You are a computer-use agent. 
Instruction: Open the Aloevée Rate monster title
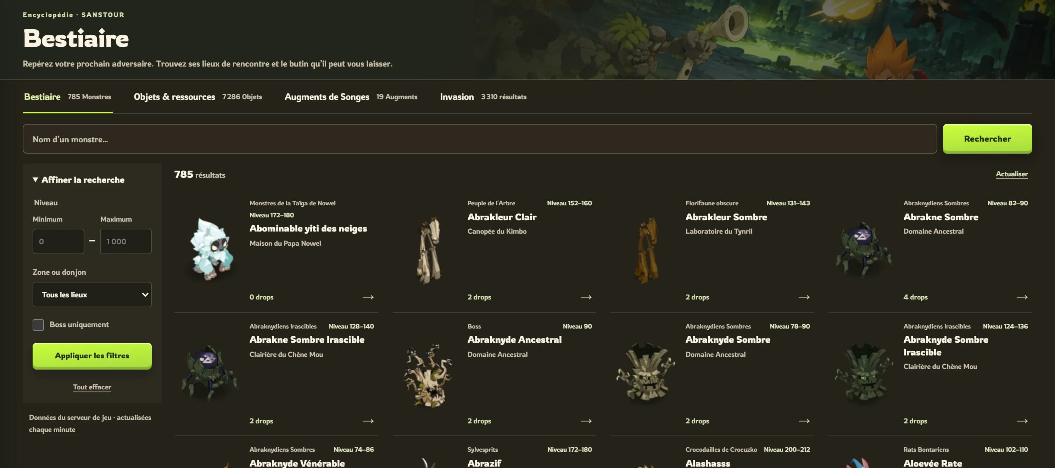(x=933, y=463)
